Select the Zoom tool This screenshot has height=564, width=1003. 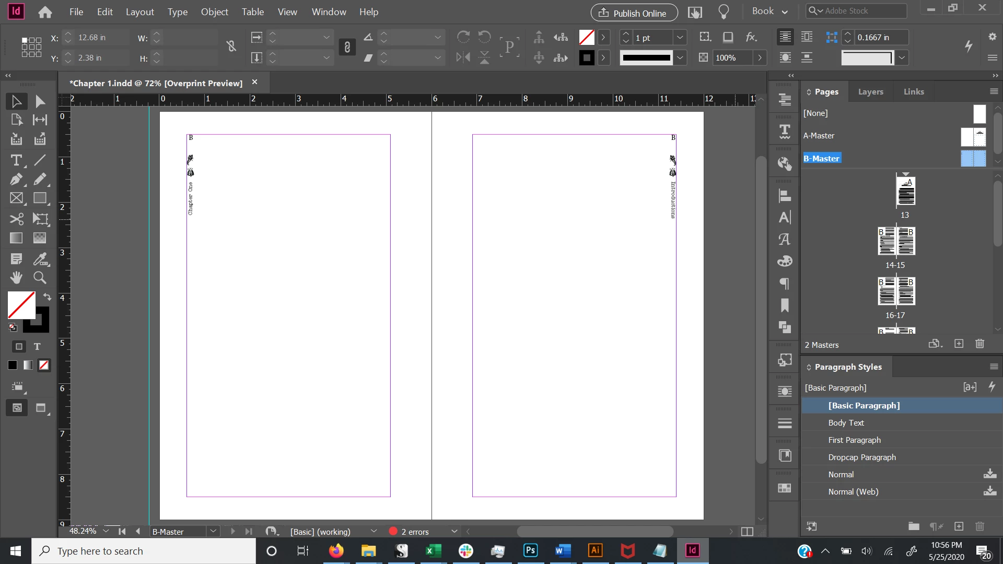coord(40,278)
